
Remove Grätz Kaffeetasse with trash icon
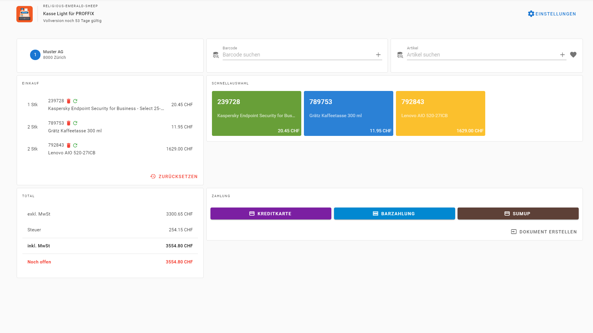pyautogui.click(x=68, y=123)
